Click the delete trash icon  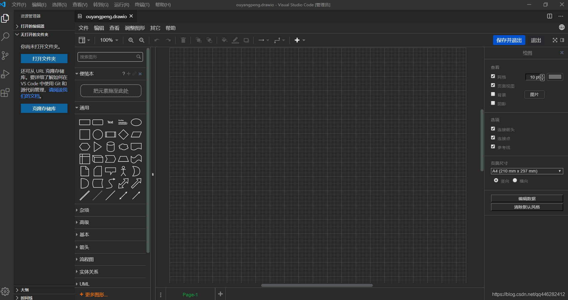(x=183, y=40)
